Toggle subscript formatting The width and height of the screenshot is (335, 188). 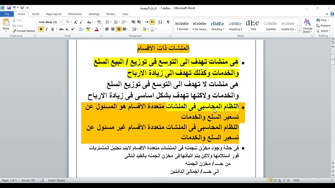tap(67, 29)
